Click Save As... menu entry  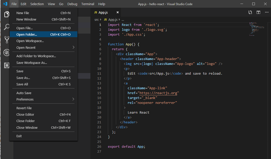pos(43,78)
